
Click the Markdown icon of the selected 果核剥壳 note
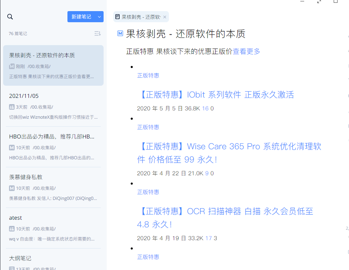click(x=12, y=66)
